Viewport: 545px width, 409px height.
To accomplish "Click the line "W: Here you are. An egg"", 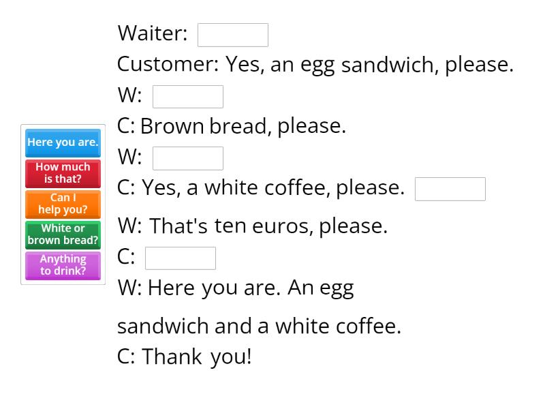I will point(235,288).
